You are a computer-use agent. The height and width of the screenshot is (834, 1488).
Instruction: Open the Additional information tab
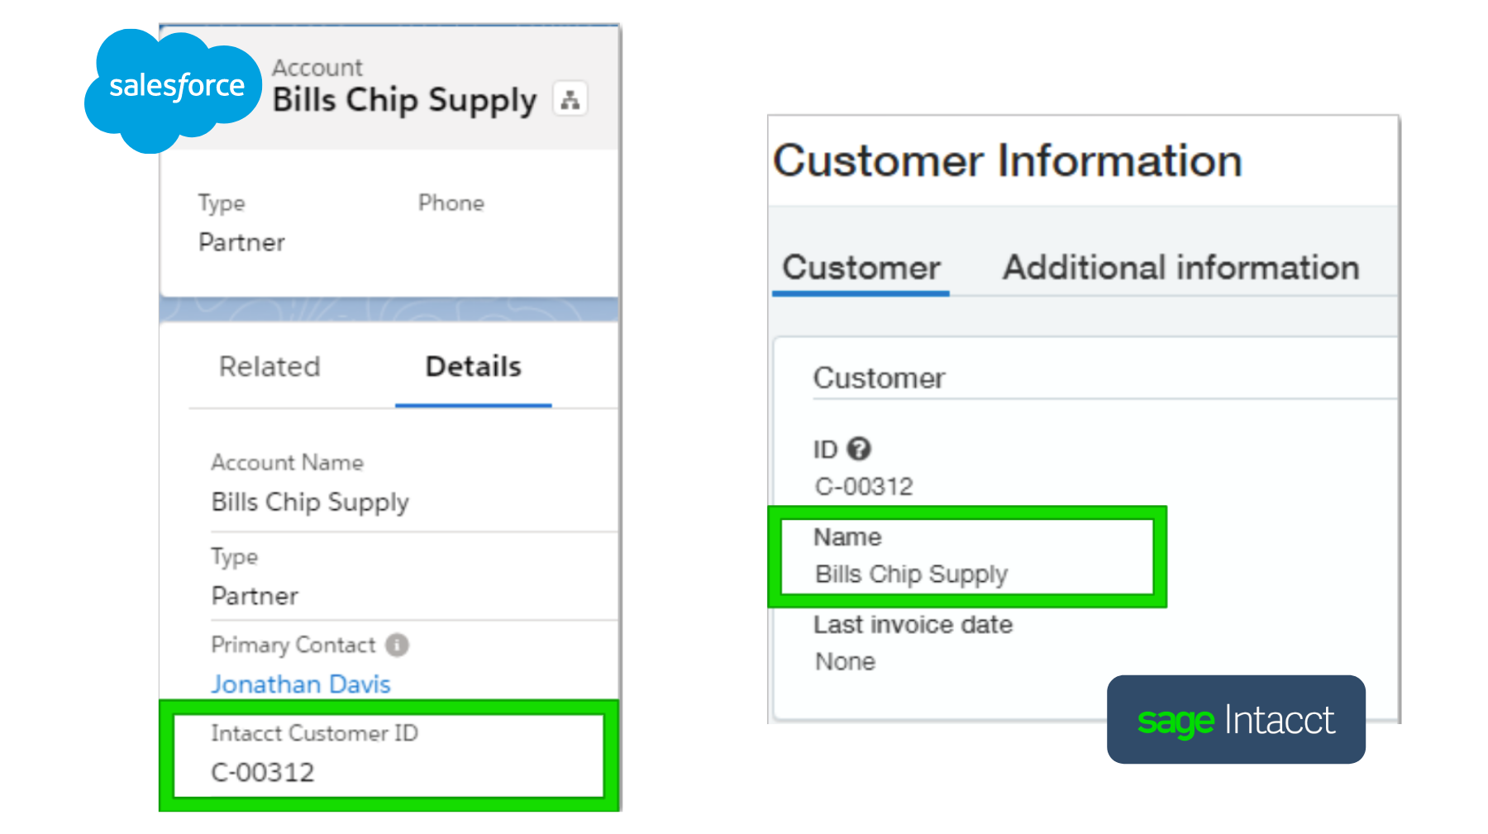1180,268
